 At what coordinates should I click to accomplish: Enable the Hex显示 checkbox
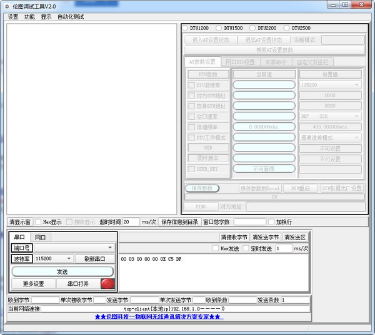click(x=38, y=222)
